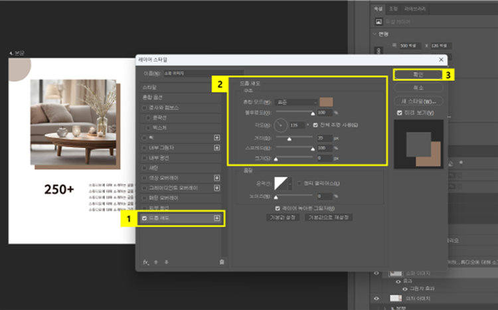The image size is (498, 310).
Task: Click Make Default (기본값 설정) button
Action: pos(282,218)
